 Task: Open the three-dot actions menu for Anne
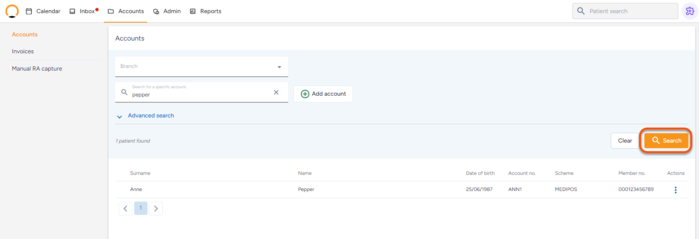click(x=676, y=190)
